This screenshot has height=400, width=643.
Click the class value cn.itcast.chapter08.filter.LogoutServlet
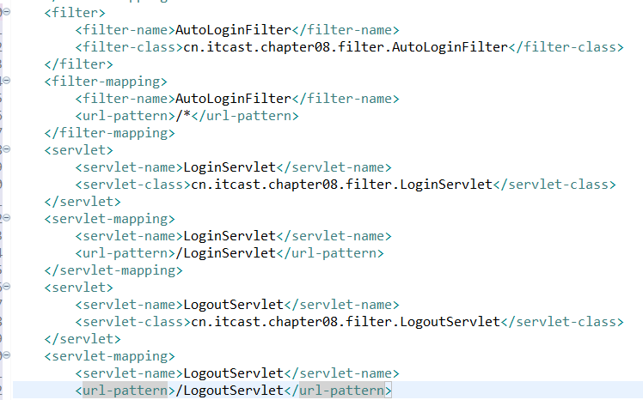[346, 322]
